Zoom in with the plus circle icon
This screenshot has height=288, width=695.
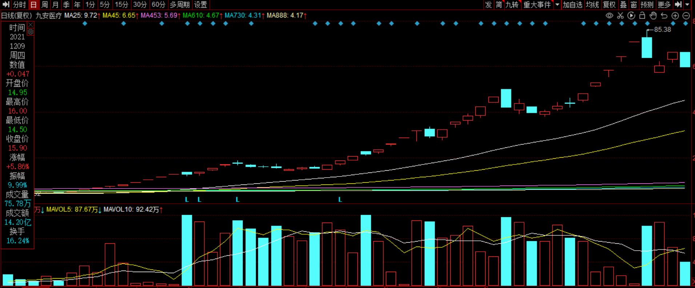pos(675,16)
